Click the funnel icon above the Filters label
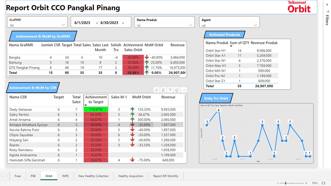This screenshot has height=186, width=331. (x=328, y=11)
